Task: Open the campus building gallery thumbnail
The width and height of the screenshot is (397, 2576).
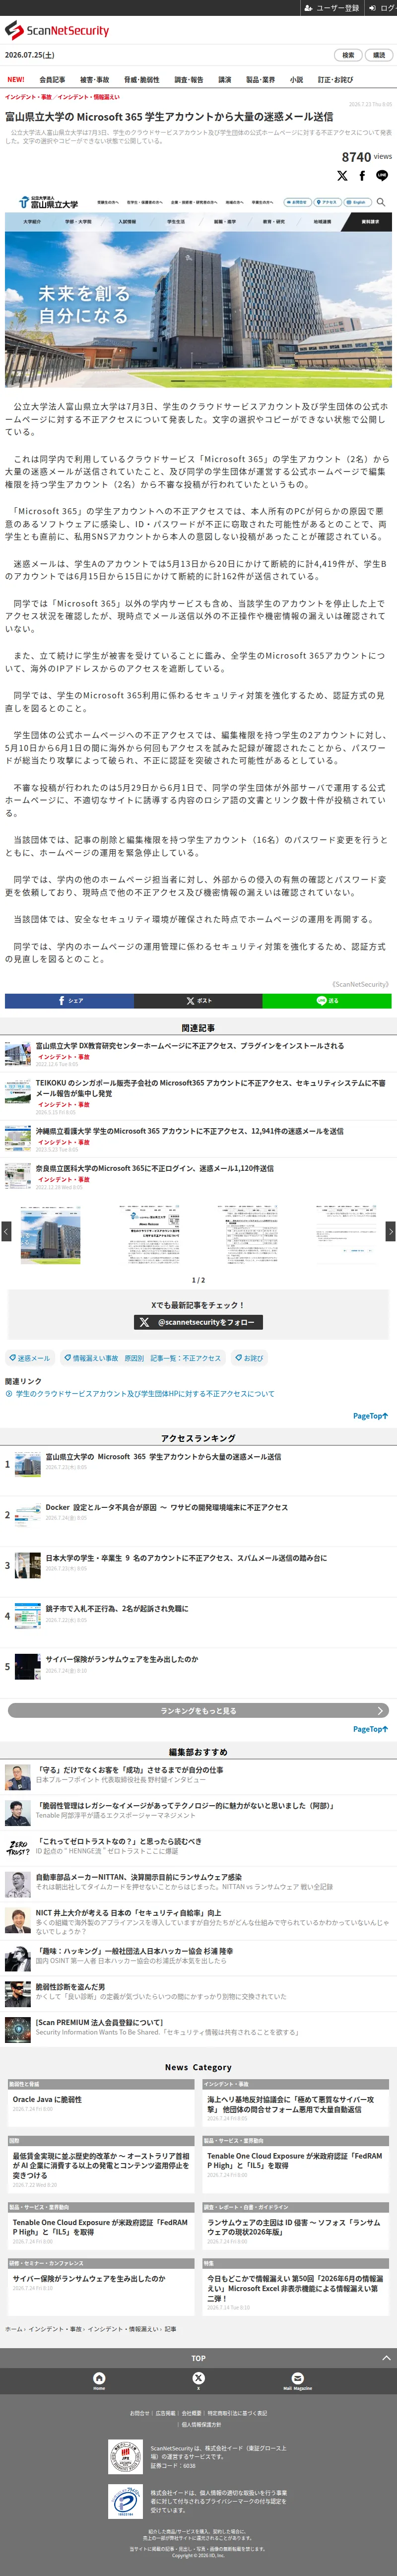Action: [50, 1235]
